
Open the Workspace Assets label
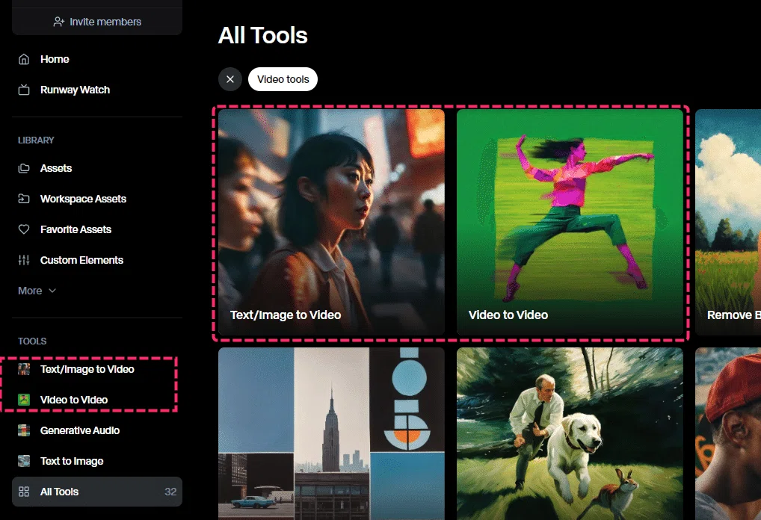click(x=83, y=199)
